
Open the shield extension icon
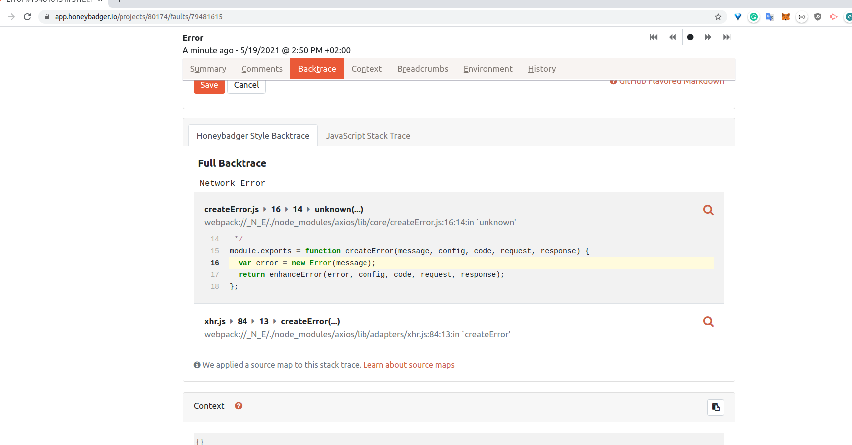pos(818,17)
